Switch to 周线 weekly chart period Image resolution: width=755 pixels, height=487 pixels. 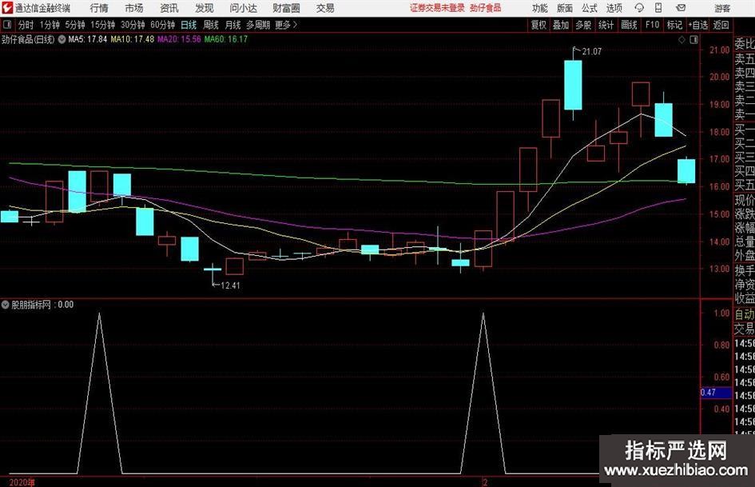coord(211,25)
